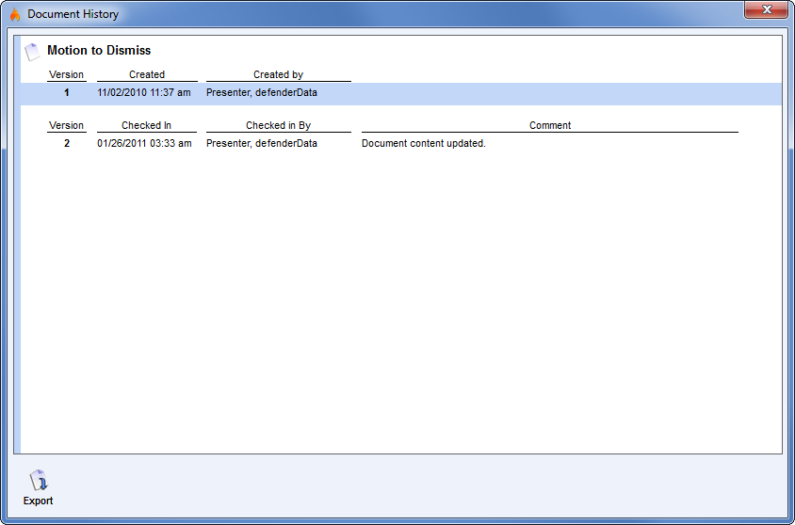Click the flame icon in title bar
The height and width of the screenshot is (525, 795).
(x=15, y=14)
